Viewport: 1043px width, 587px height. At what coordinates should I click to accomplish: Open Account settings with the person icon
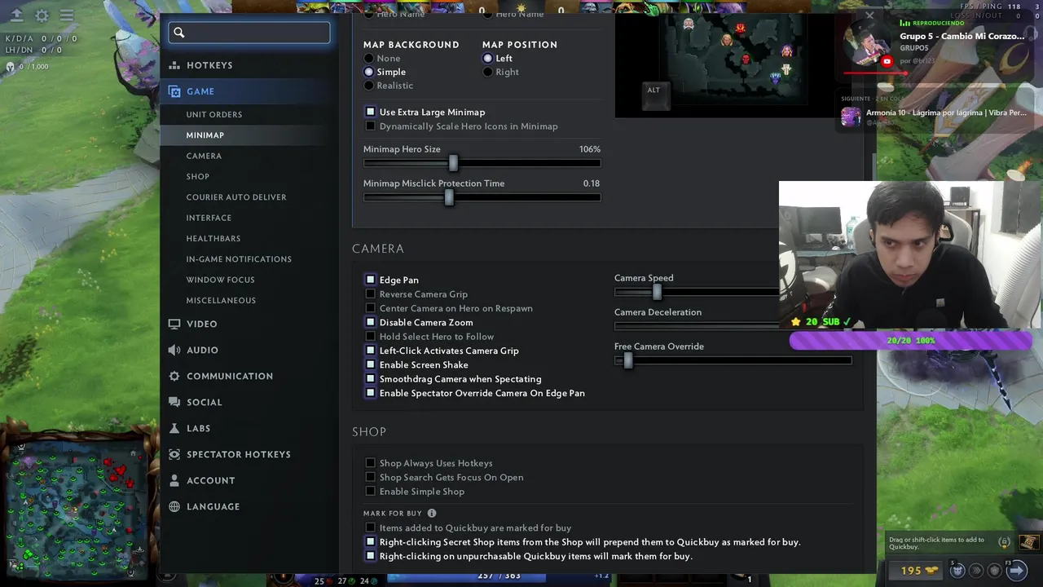pos(174,480)
